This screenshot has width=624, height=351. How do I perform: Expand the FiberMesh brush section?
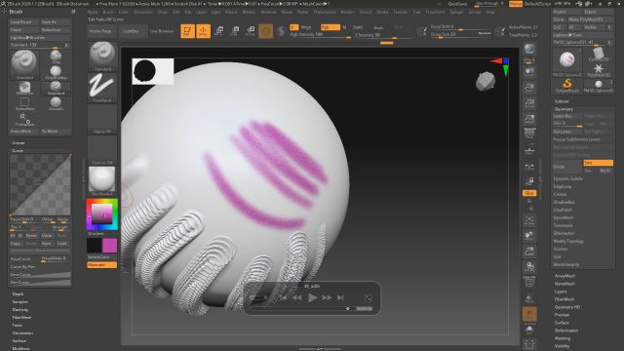21,318
